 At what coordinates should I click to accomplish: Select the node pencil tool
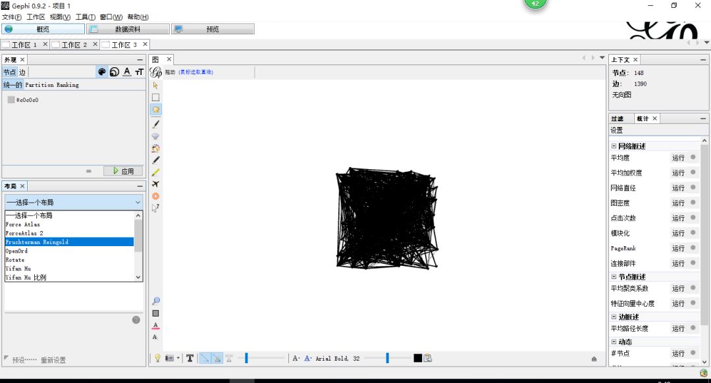155,160
